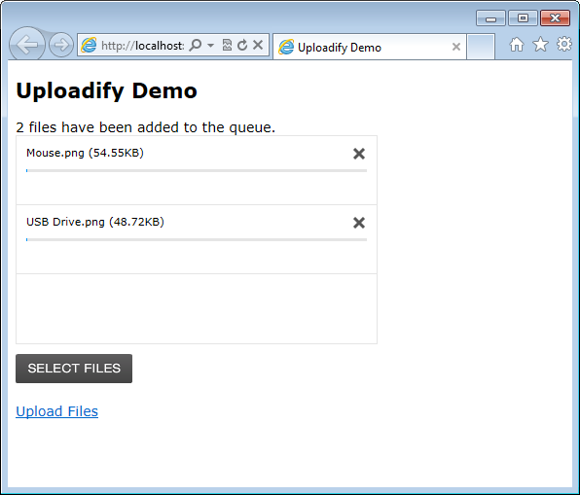
Task: Open Favorites with the star icon
Action: click(540, 45)
